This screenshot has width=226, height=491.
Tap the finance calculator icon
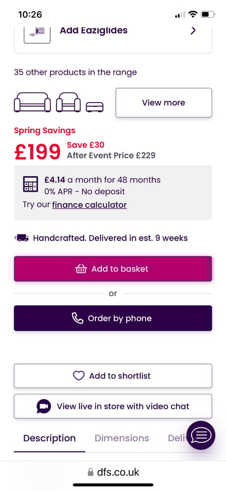pos(31,184)
